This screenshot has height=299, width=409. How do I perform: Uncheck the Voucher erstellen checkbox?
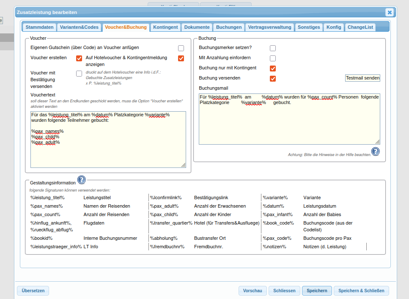pyautogui.click(x=79, y=58)
